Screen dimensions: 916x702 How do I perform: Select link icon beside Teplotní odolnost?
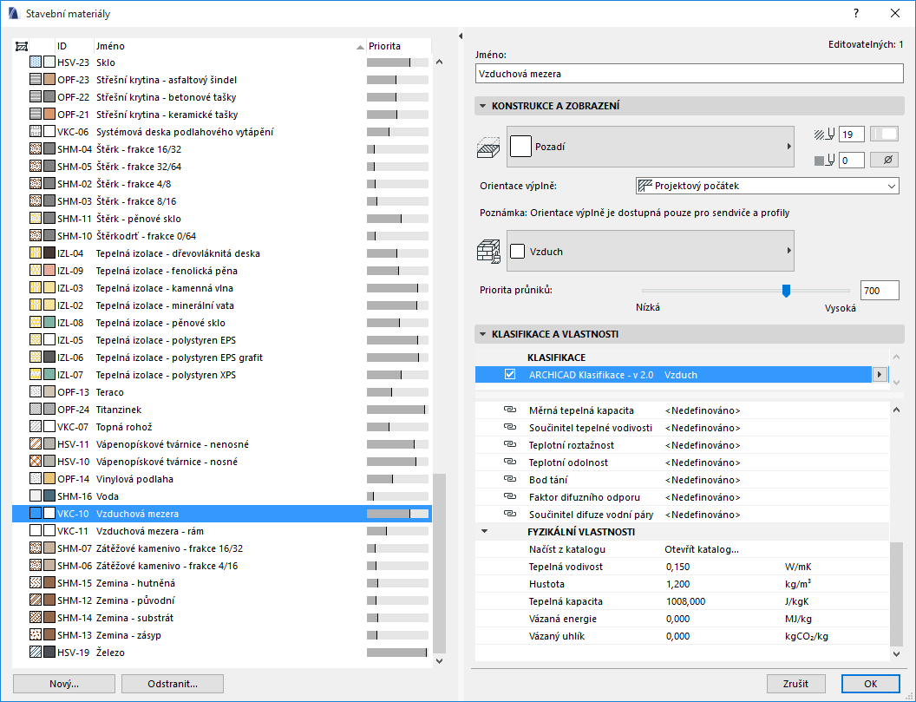click(x=510, y=463)
